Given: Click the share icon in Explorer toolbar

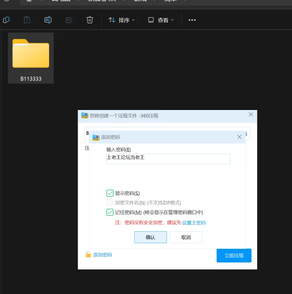Looking at the screenshot, I should (69, 20).
